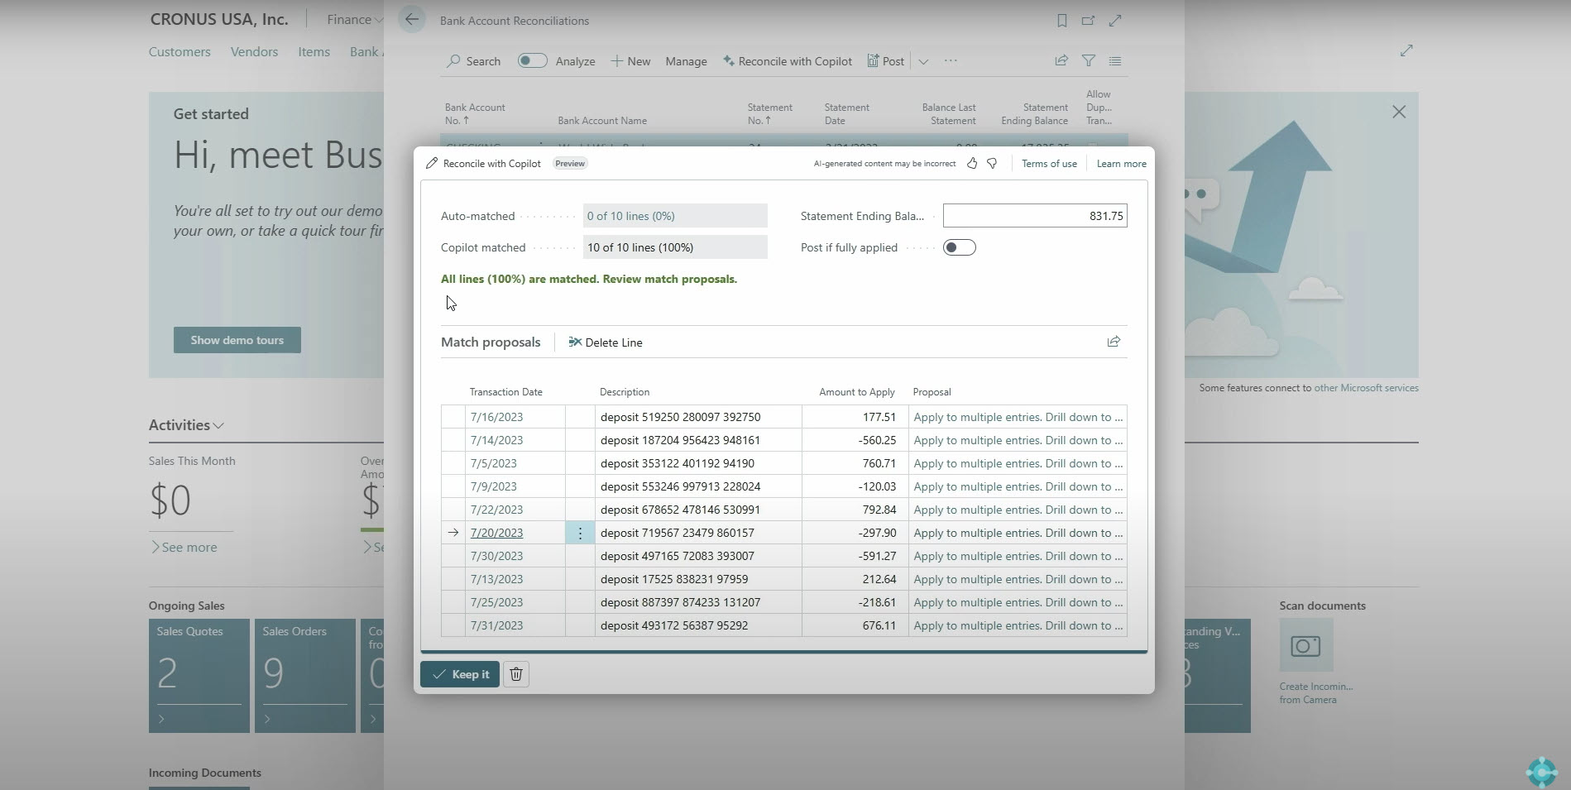This screenshot has height=790, width=1571.
Task: Expand the Post actions dropdown chevron
Action: click(923, 61)
